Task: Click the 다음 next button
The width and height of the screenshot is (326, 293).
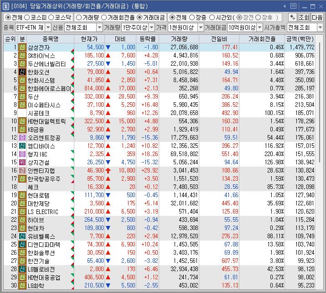Action: pos(317,17)
